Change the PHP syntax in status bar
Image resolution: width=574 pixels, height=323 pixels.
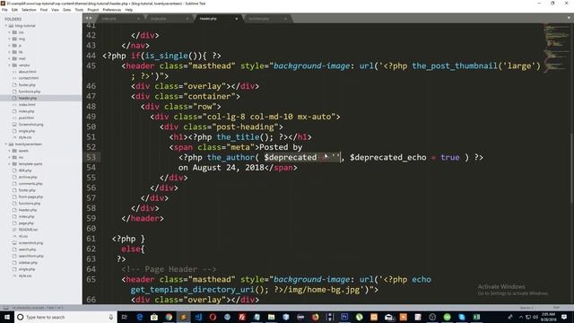pyautogui.click(x=556, y=308)
